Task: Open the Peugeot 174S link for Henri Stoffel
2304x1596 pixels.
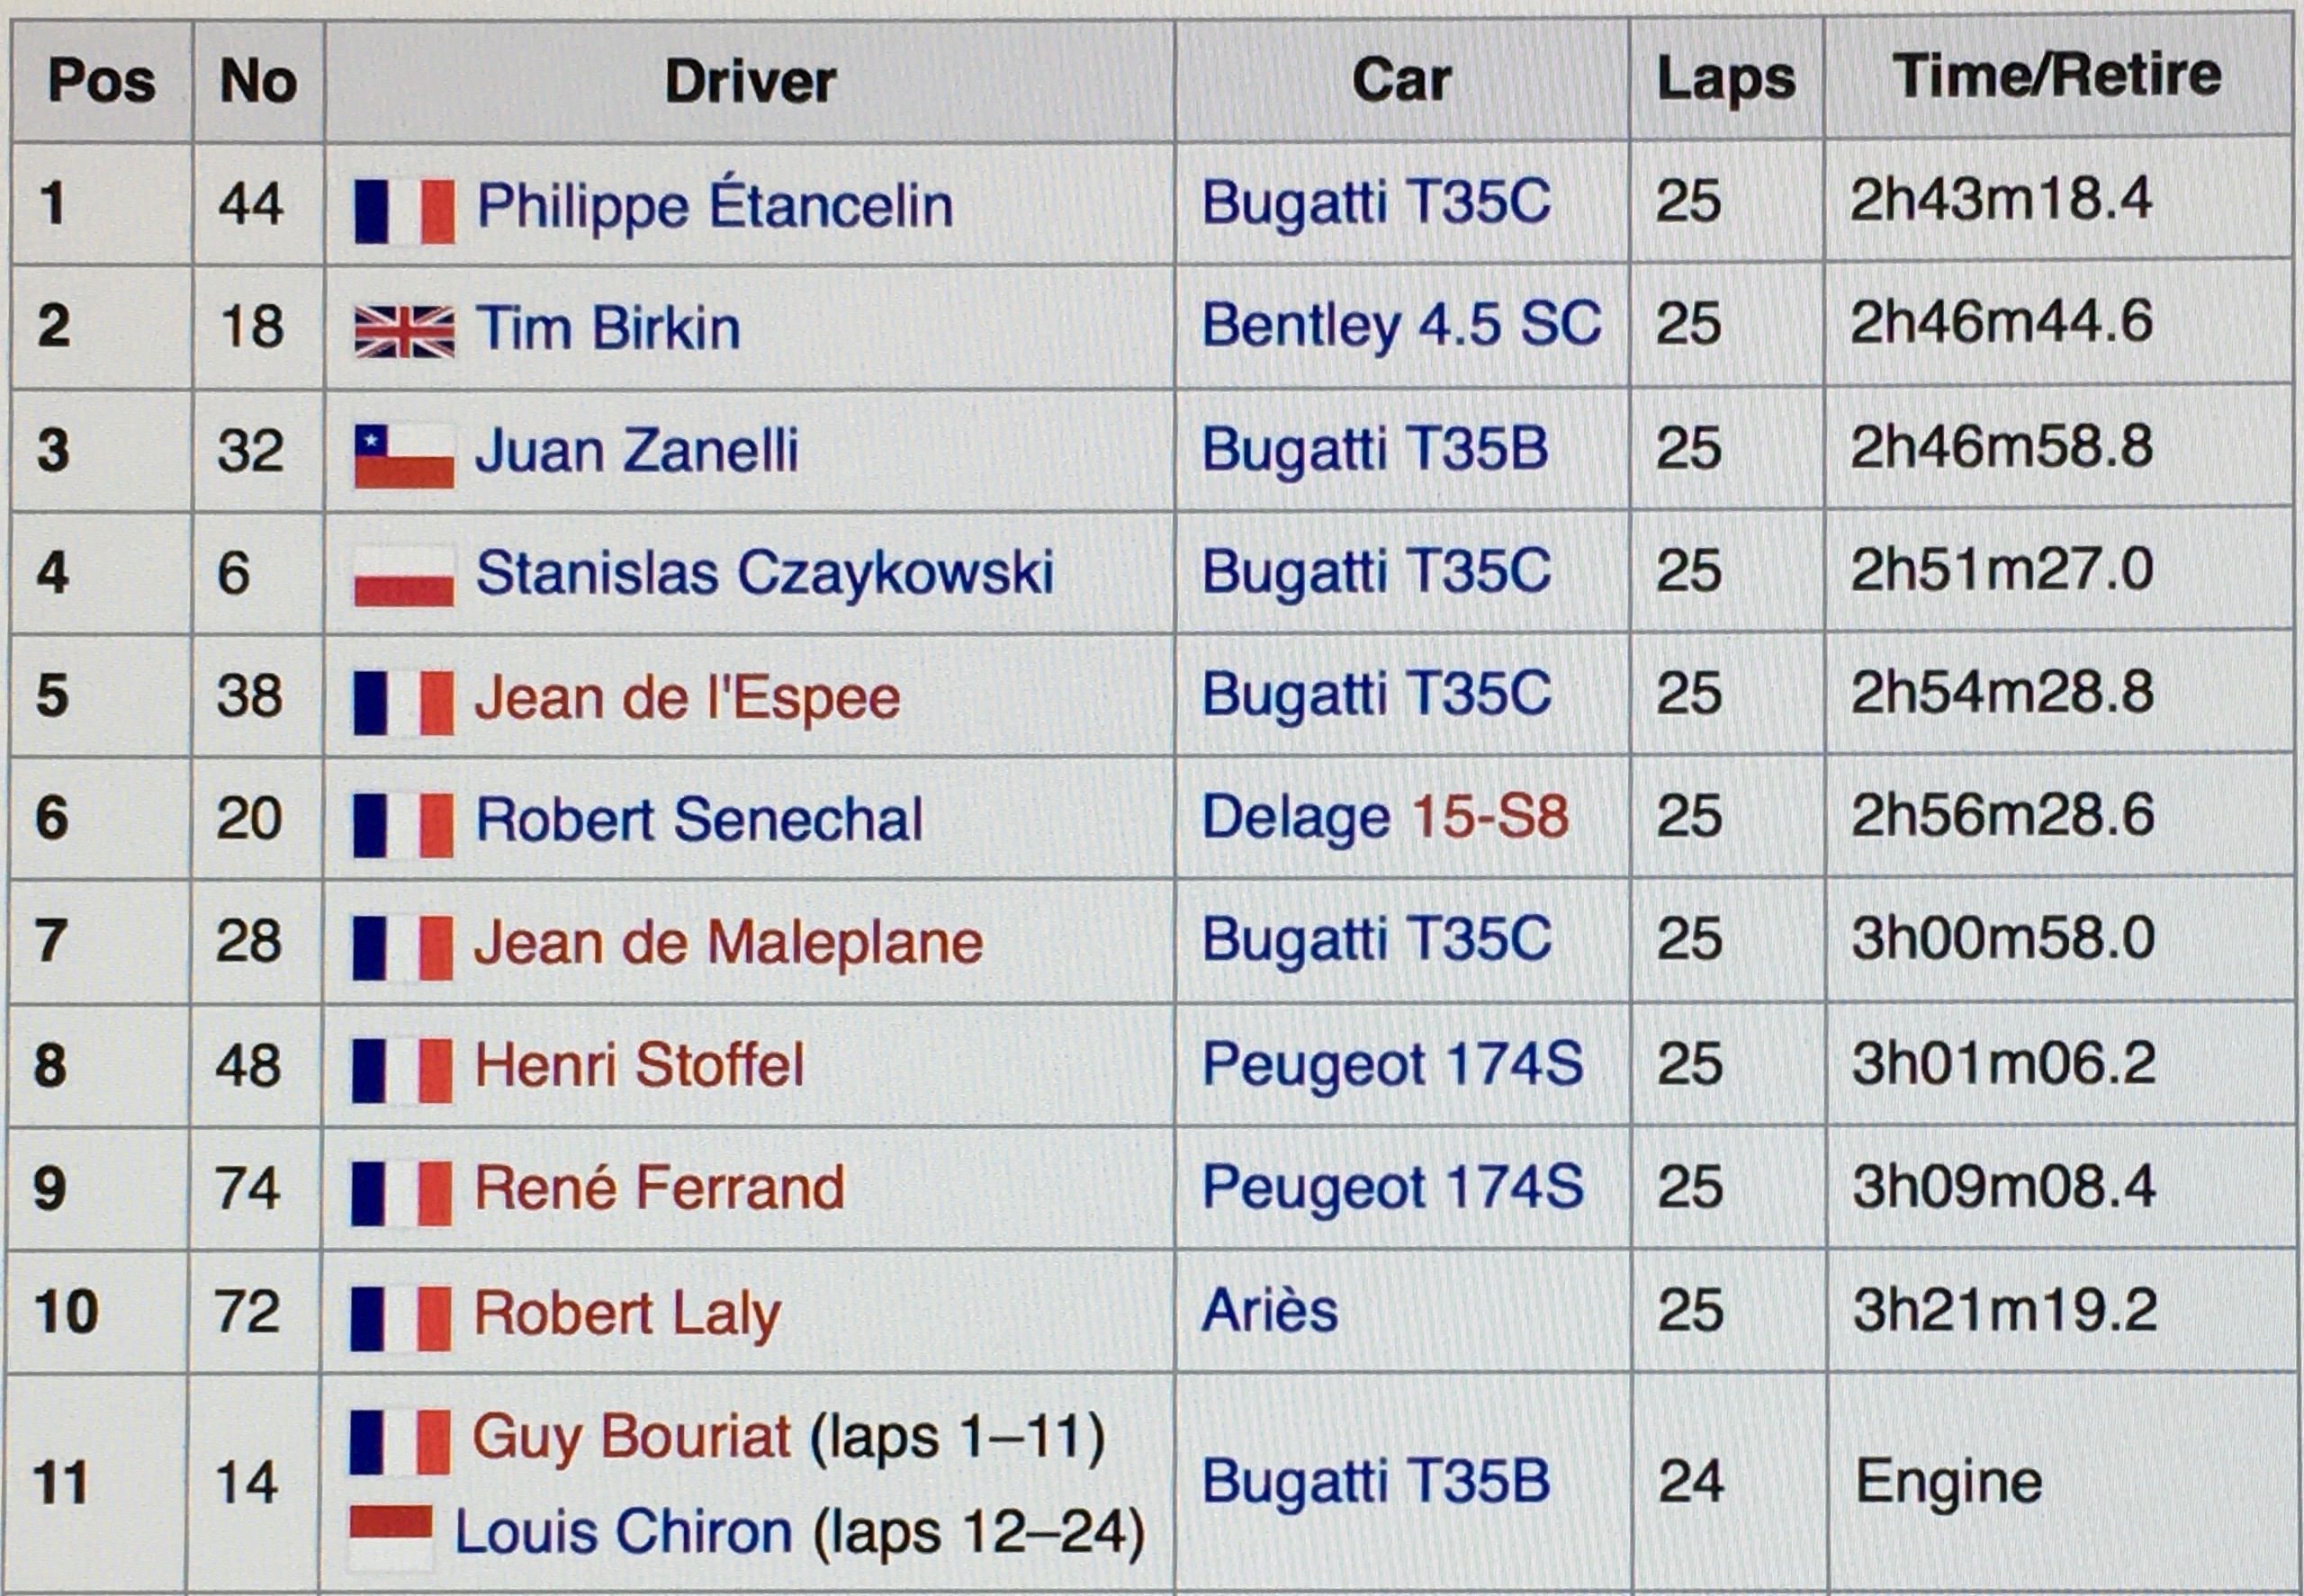Action: (x=1391, y=1064)
